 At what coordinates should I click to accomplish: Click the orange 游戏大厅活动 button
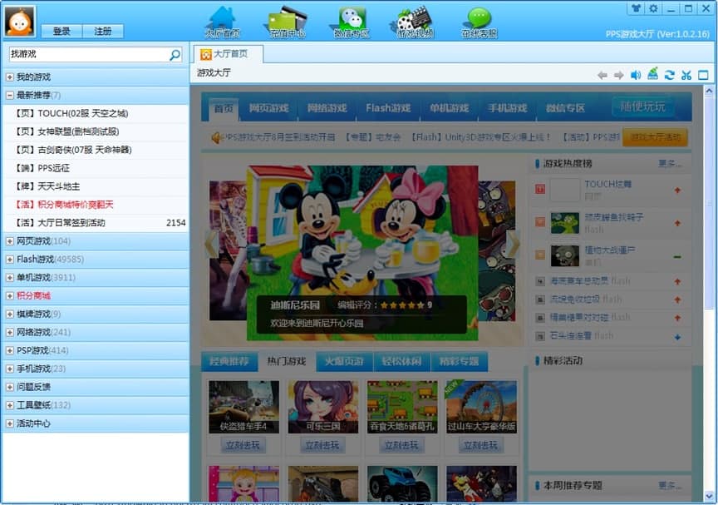pos(655,137)
